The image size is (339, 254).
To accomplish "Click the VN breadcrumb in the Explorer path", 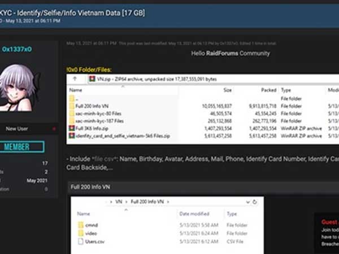I will (119, 202).
